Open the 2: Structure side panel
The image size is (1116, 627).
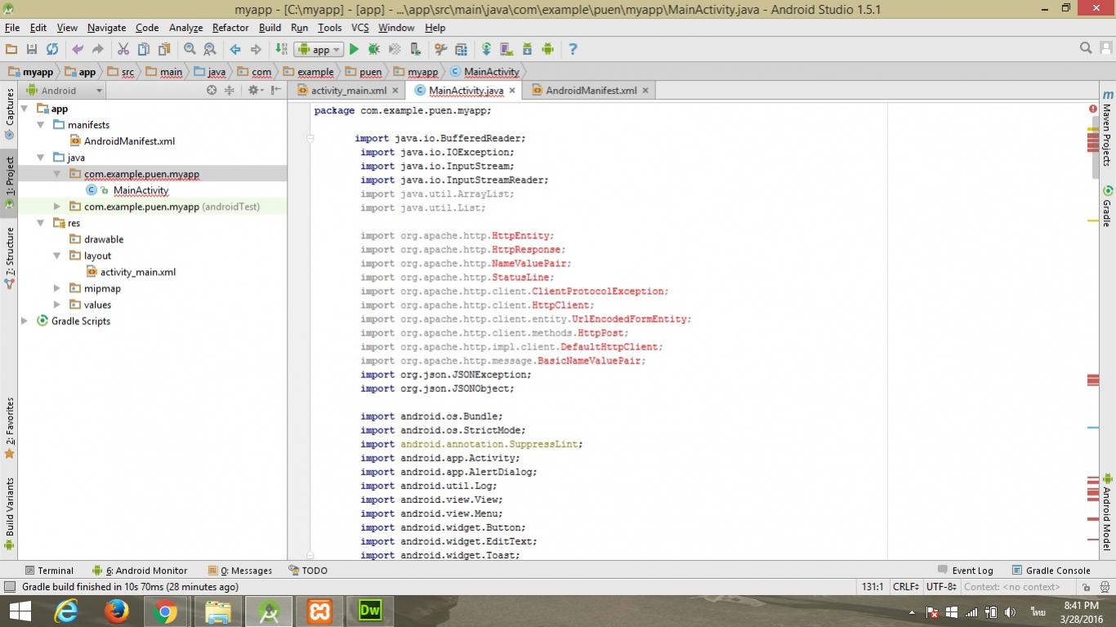click(10, 258)
